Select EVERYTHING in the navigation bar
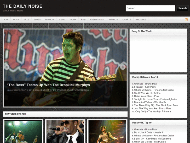Screen dimensions: 190x143 click(x=97, y=19)
